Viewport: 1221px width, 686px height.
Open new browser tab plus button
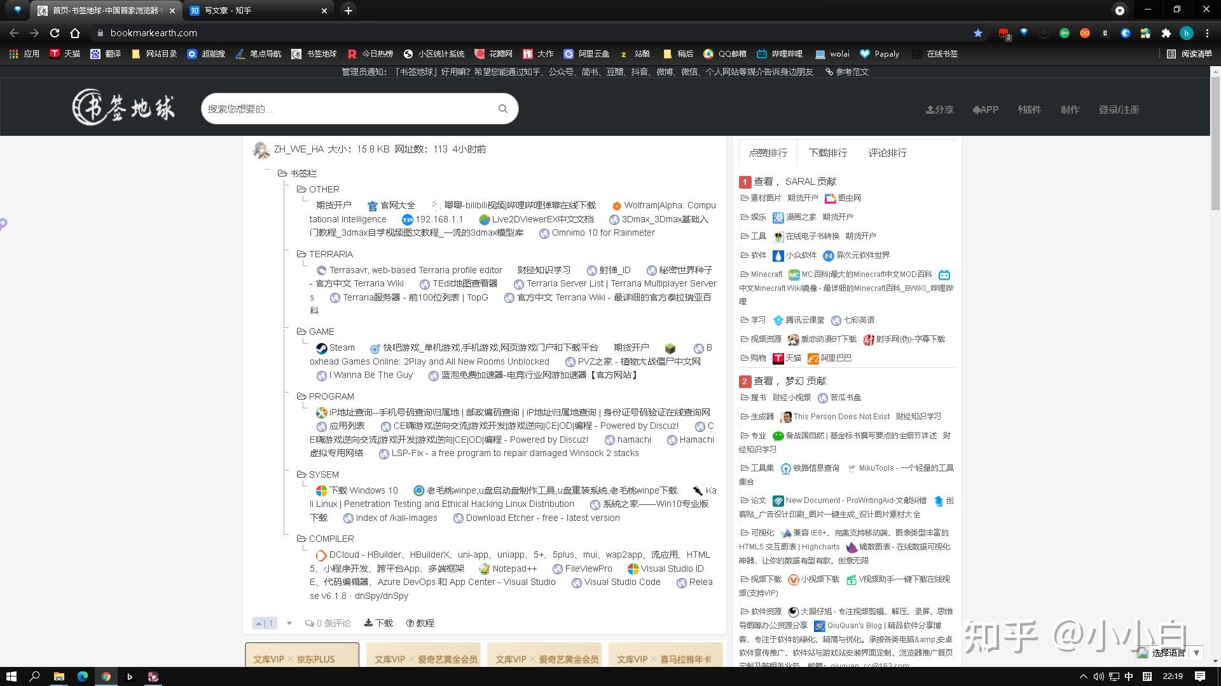pos(348,11)
